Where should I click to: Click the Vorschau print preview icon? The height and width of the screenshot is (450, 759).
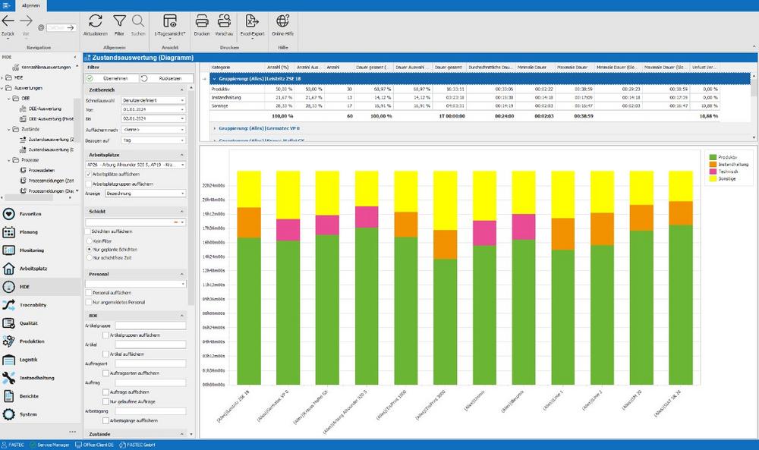tap(224, 20)
